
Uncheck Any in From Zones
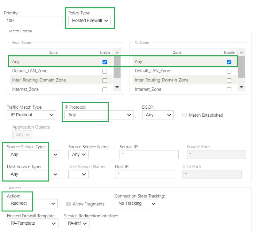[105, 62]
